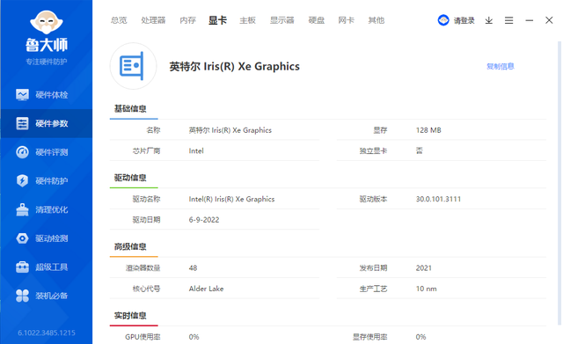Click the Intel chip vendor value
Screen dimensions: 563x344
pos(196,150)
